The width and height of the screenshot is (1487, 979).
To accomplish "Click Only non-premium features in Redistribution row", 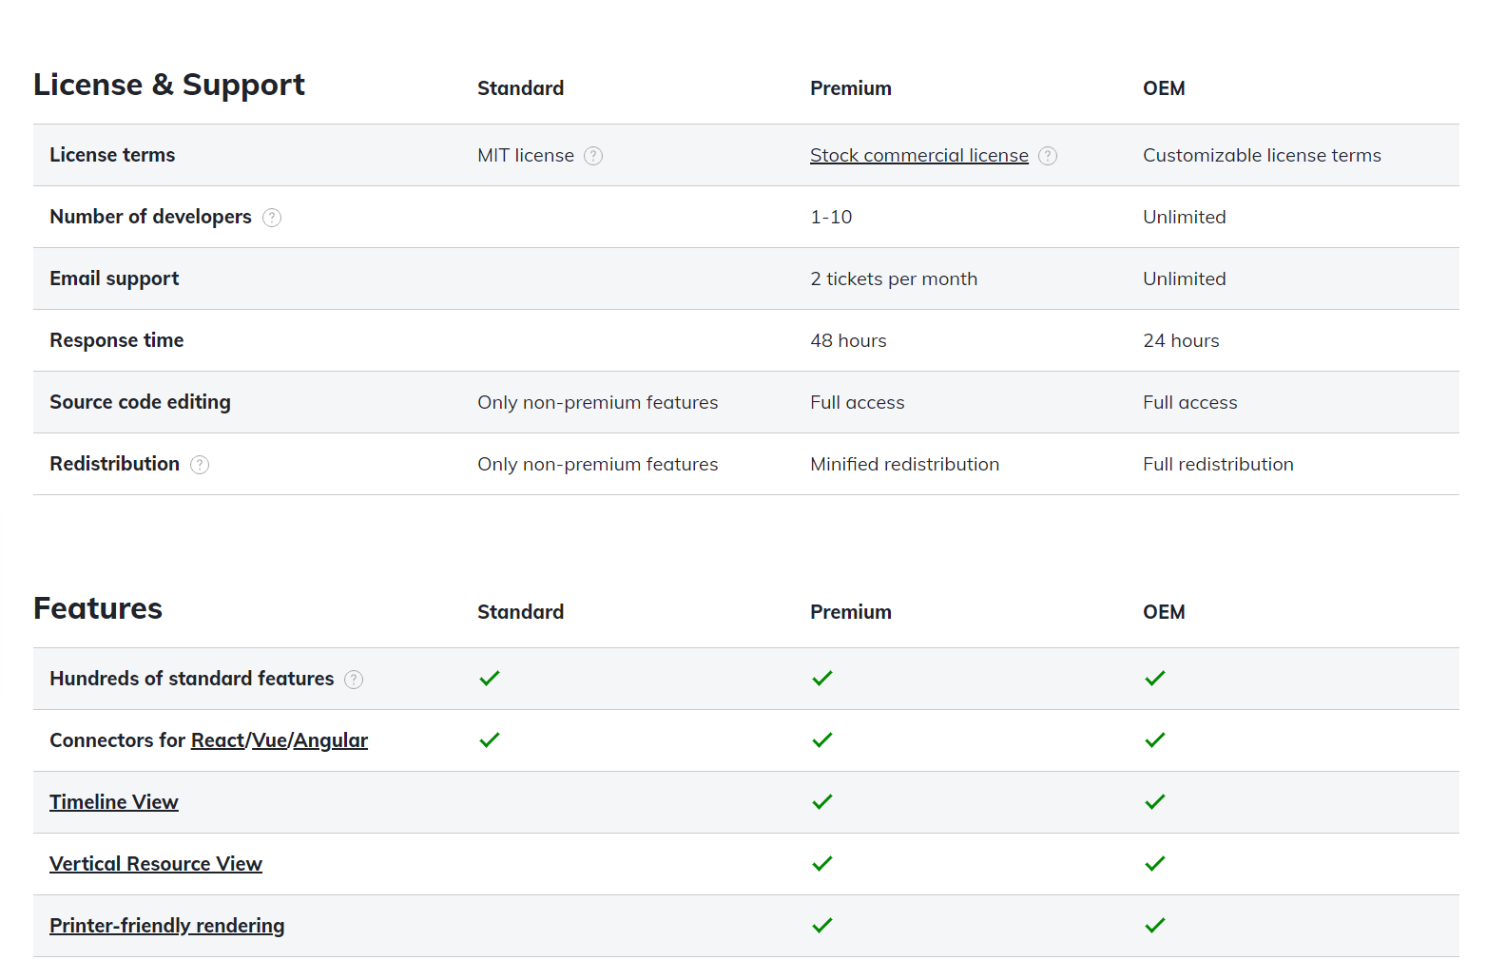I will (x=598, y=465).
